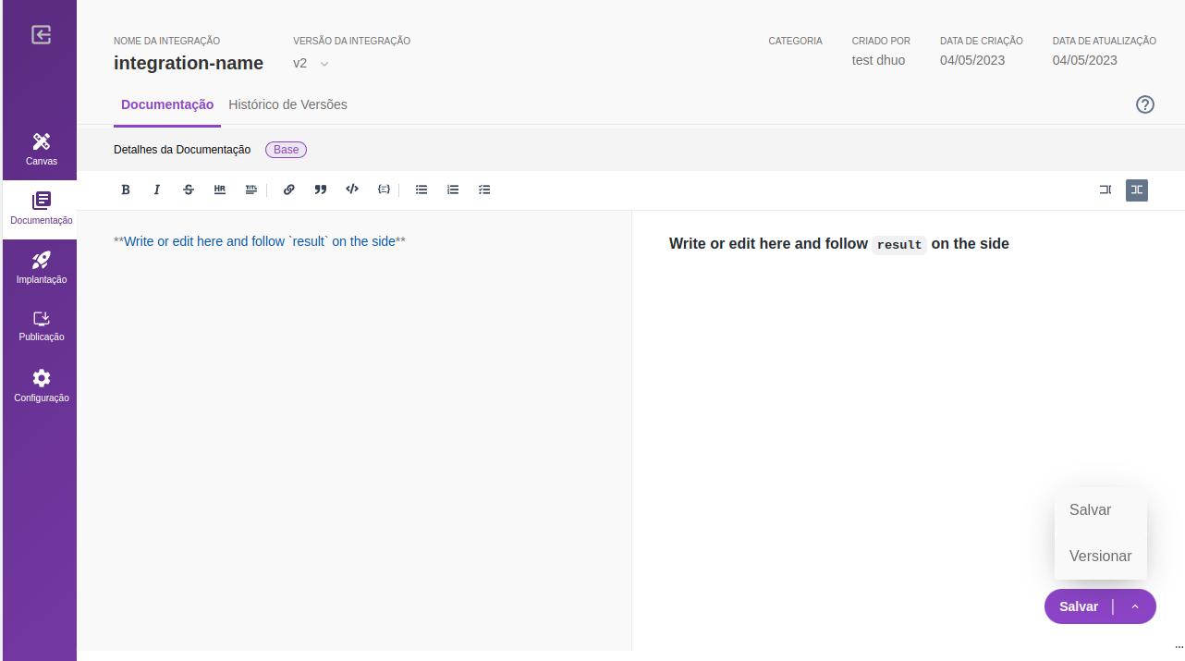
Task: Click the update date under Data de Atualização
Action: coord(1085,60)
